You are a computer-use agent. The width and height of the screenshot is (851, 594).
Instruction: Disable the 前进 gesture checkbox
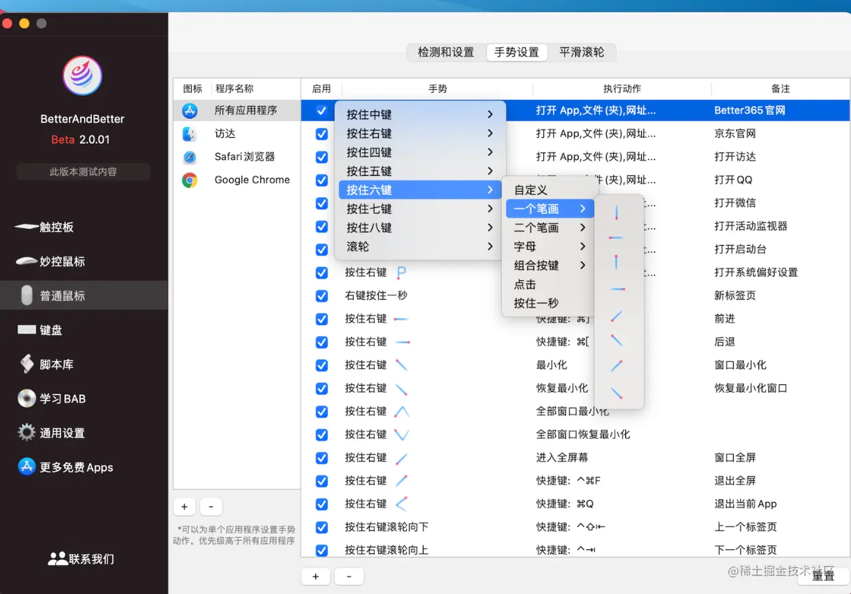click(322, 319)
